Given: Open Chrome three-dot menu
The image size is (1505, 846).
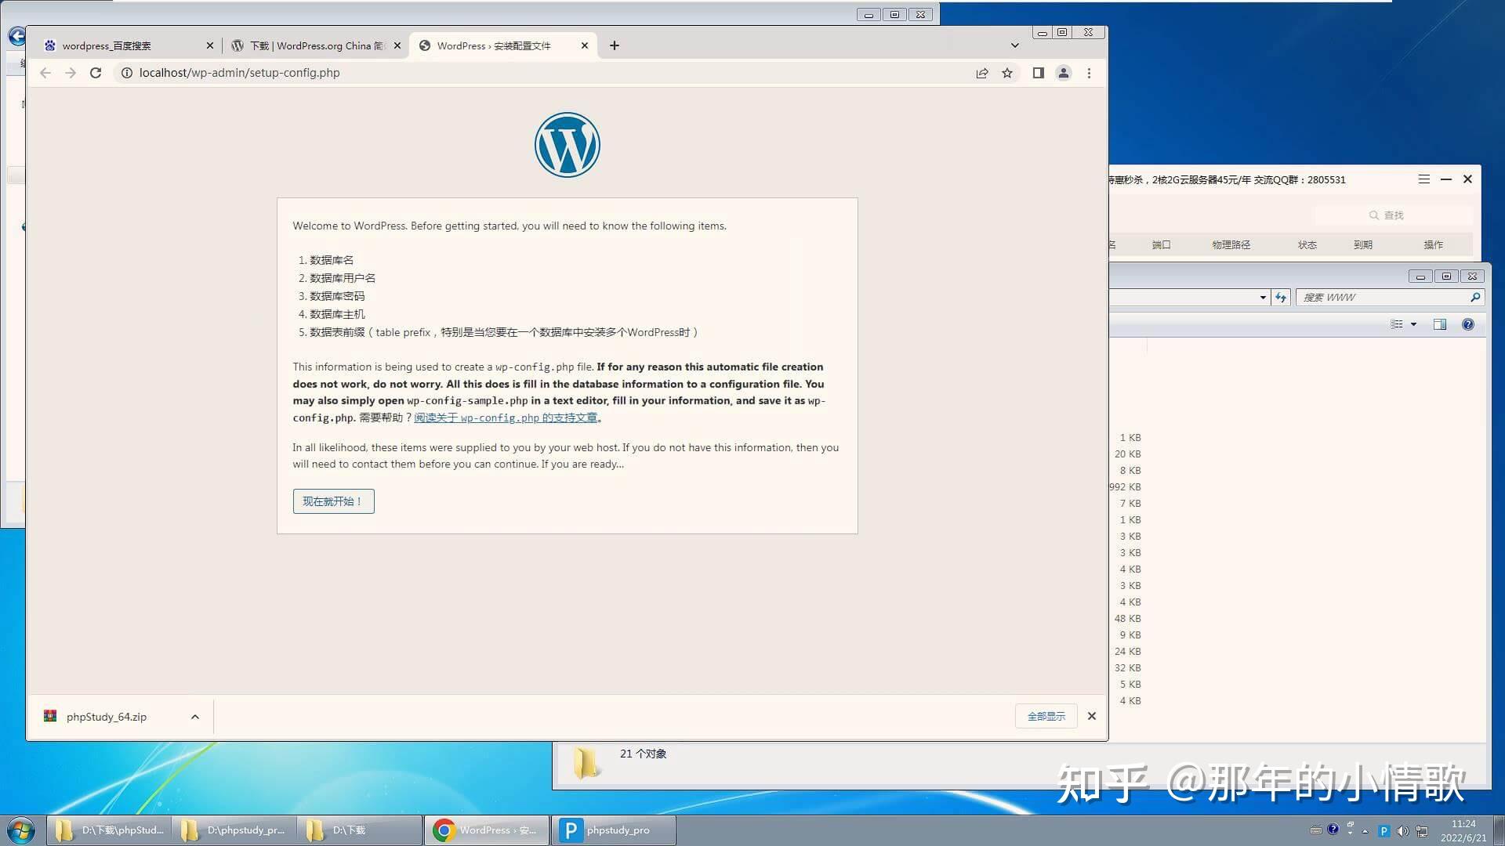Looking at the screenshot, I should coord(1089,73).
